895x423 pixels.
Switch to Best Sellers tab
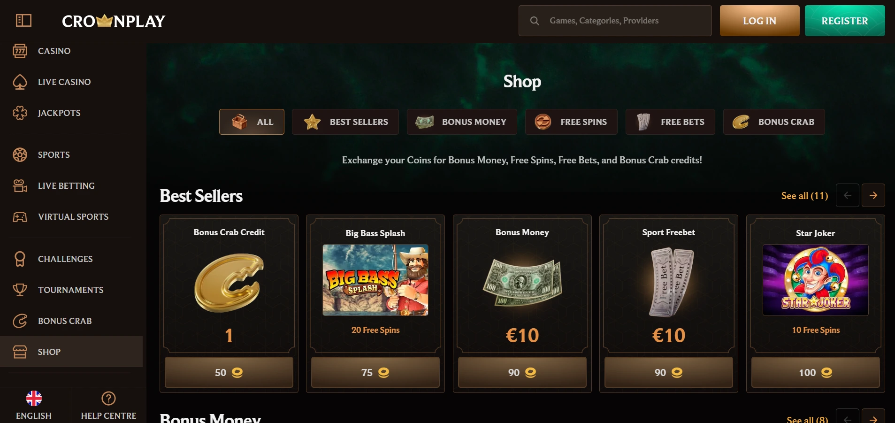(345, 122)
